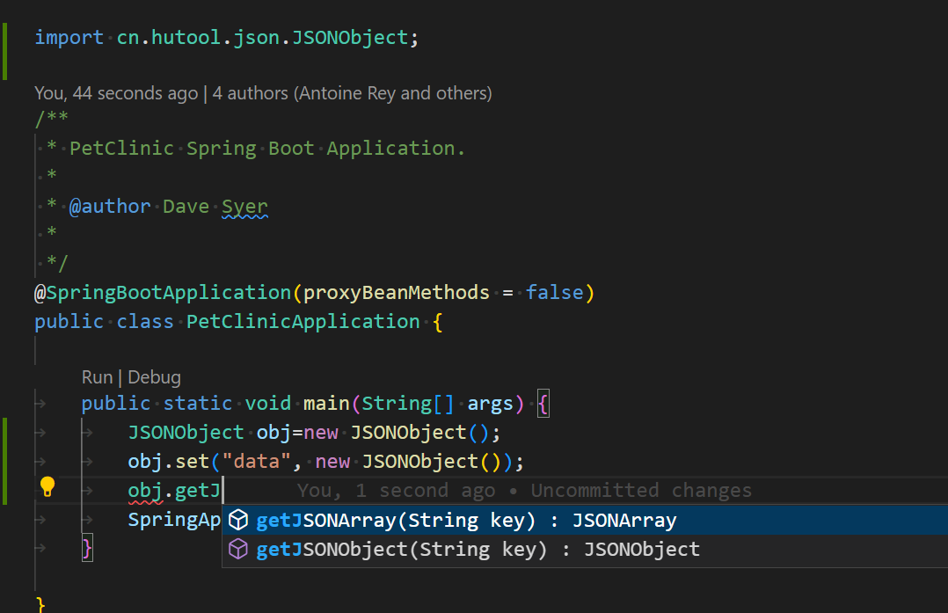Click the partially hidden SpringAp text
This screenshot has width=948, height=613.
pos(174,519)
